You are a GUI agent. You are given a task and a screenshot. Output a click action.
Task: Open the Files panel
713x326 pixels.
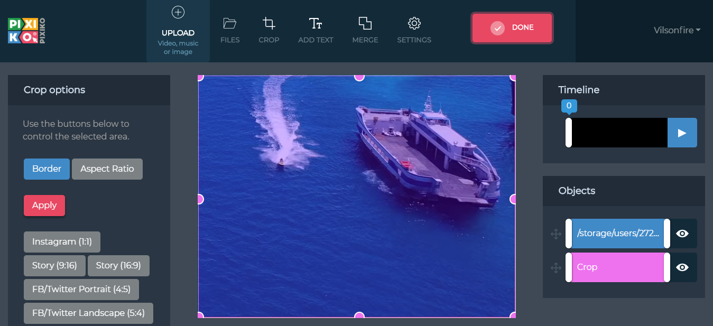pos(230,31)
